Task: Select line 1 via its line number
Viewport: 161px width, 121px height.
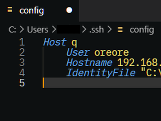Action: (x=22, y=42)
